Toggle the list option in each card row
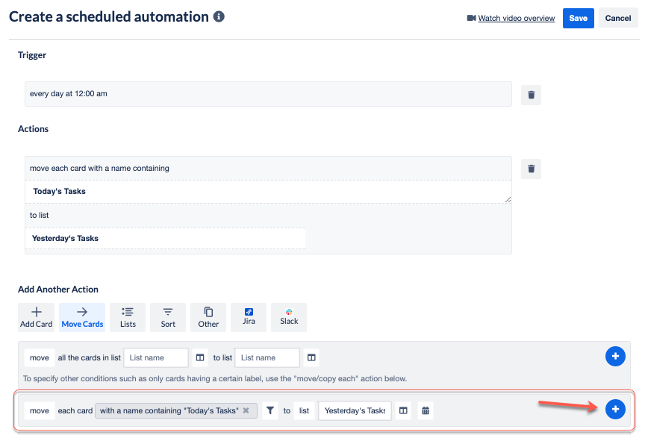 [305, 410]
